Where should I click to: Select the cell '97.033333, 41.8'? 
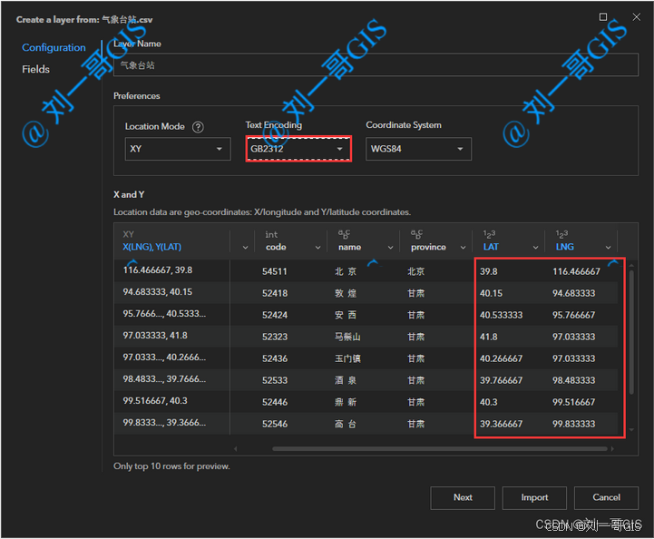coord(155,336)
